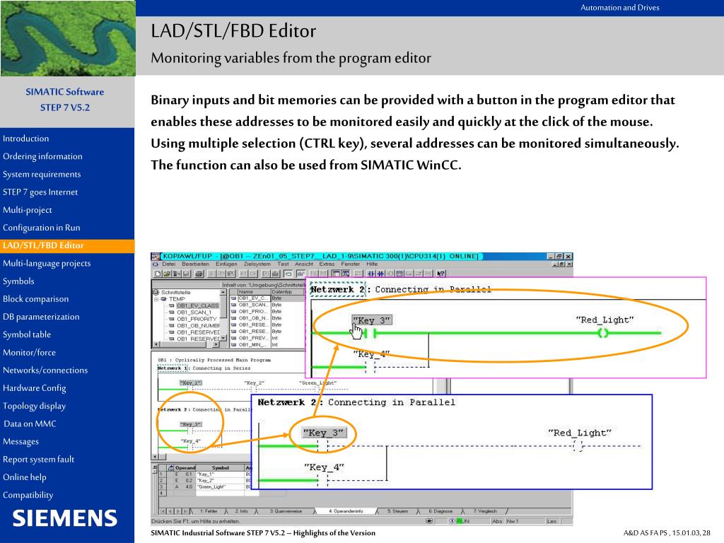Open the Fenster menu
The height and width of the screenshot is (543, 724).
(x=351, y=264)
